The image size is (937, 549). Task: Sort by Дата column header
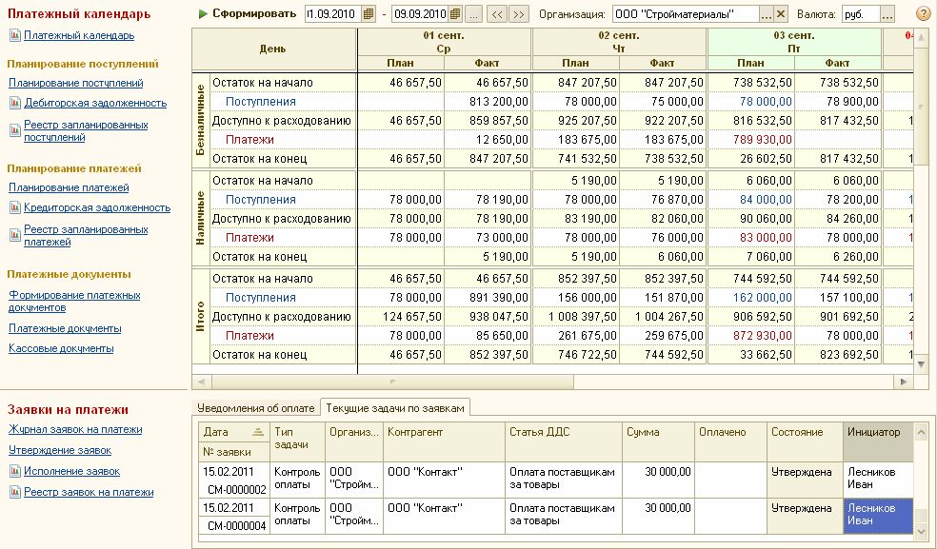[x=216, y=431]
